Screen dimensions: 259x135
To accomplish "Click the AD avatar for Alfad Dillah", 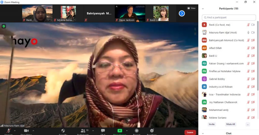I will pos(204,48).
